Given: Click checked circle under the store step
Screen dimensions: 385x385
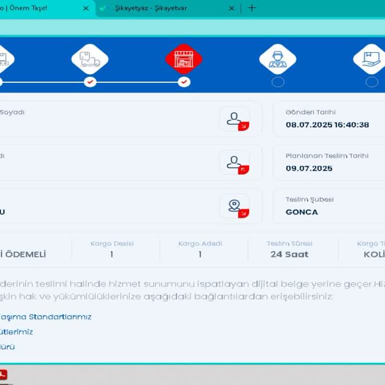Looking at the screenshot, I should tap(184, 82).
